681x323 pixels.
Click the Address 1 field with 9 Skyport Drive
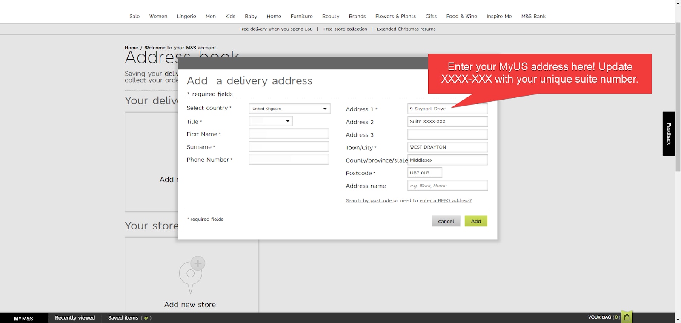(448, 109)
